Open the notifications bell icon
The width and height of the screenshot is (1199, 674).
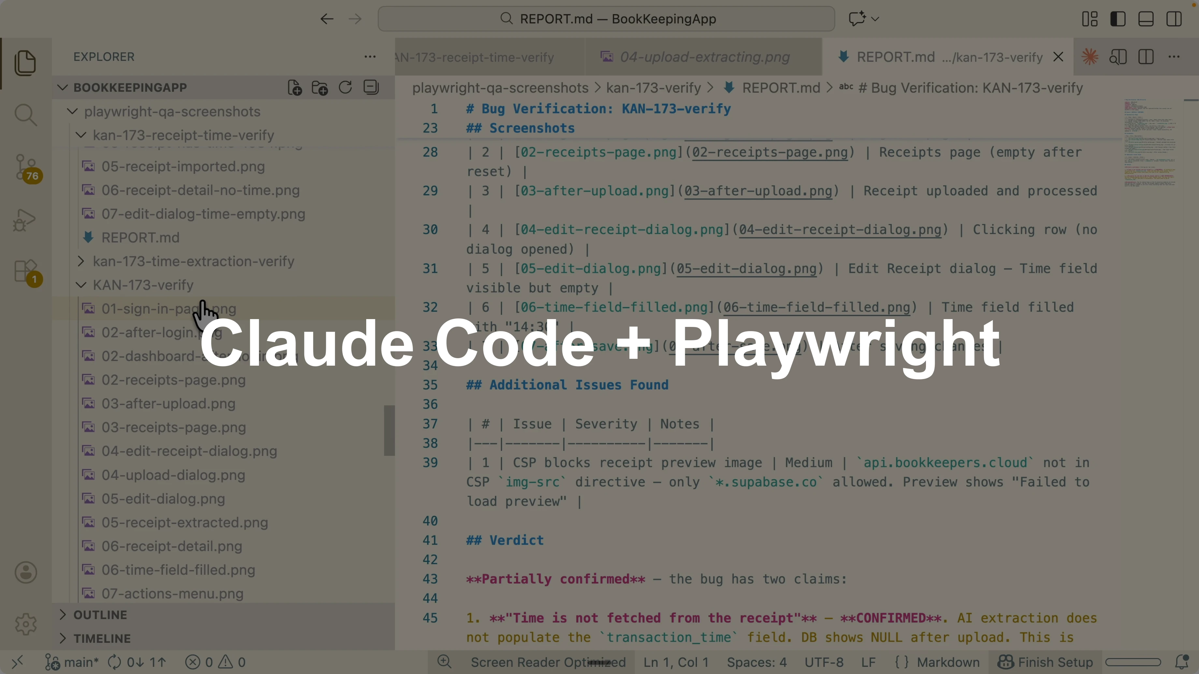tap(1182, 662)
